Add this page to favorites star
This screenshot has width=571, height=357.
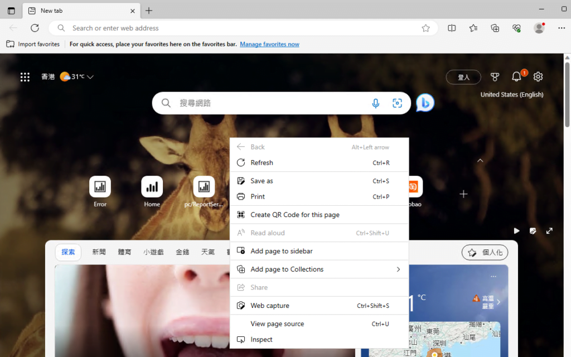pyautogui.click(x=425, y=28)
